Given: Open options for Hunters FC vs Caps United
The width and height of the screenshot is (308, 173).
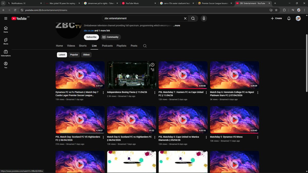Looking at the screenshot, I should (206, 93).
